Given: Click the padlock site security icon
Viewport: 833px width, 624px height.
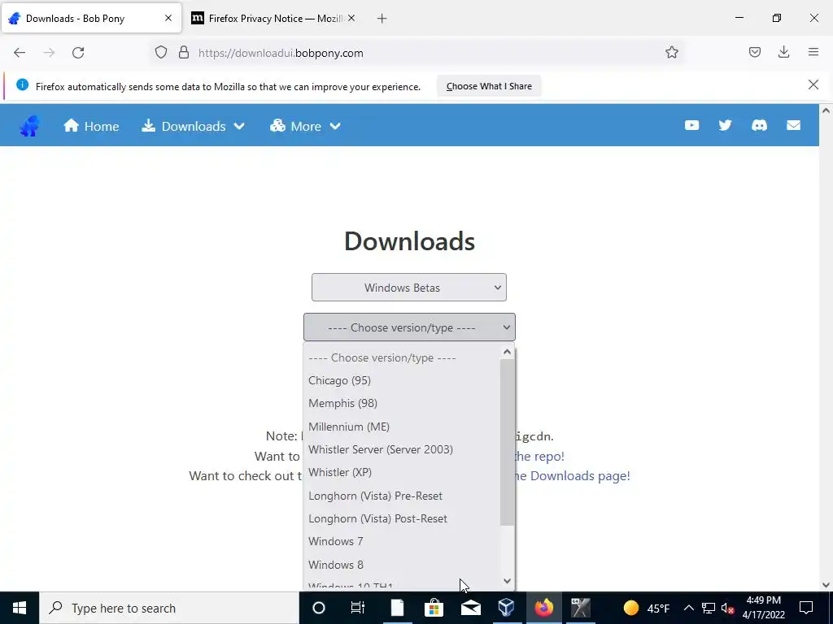Looking at the screenshot, I should coord(184,53).
